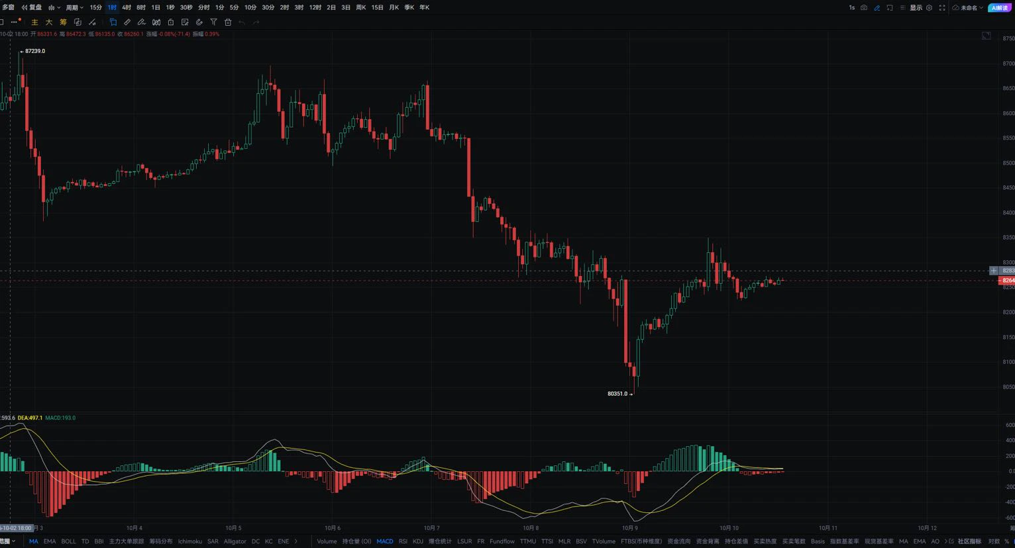Click the 80351.0 low price label

tap(617, 394)
